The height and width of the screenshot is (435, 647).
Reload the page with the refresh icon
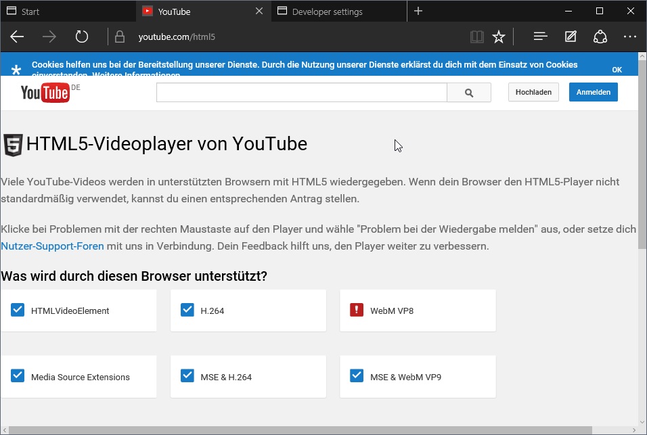pos(82,37)
